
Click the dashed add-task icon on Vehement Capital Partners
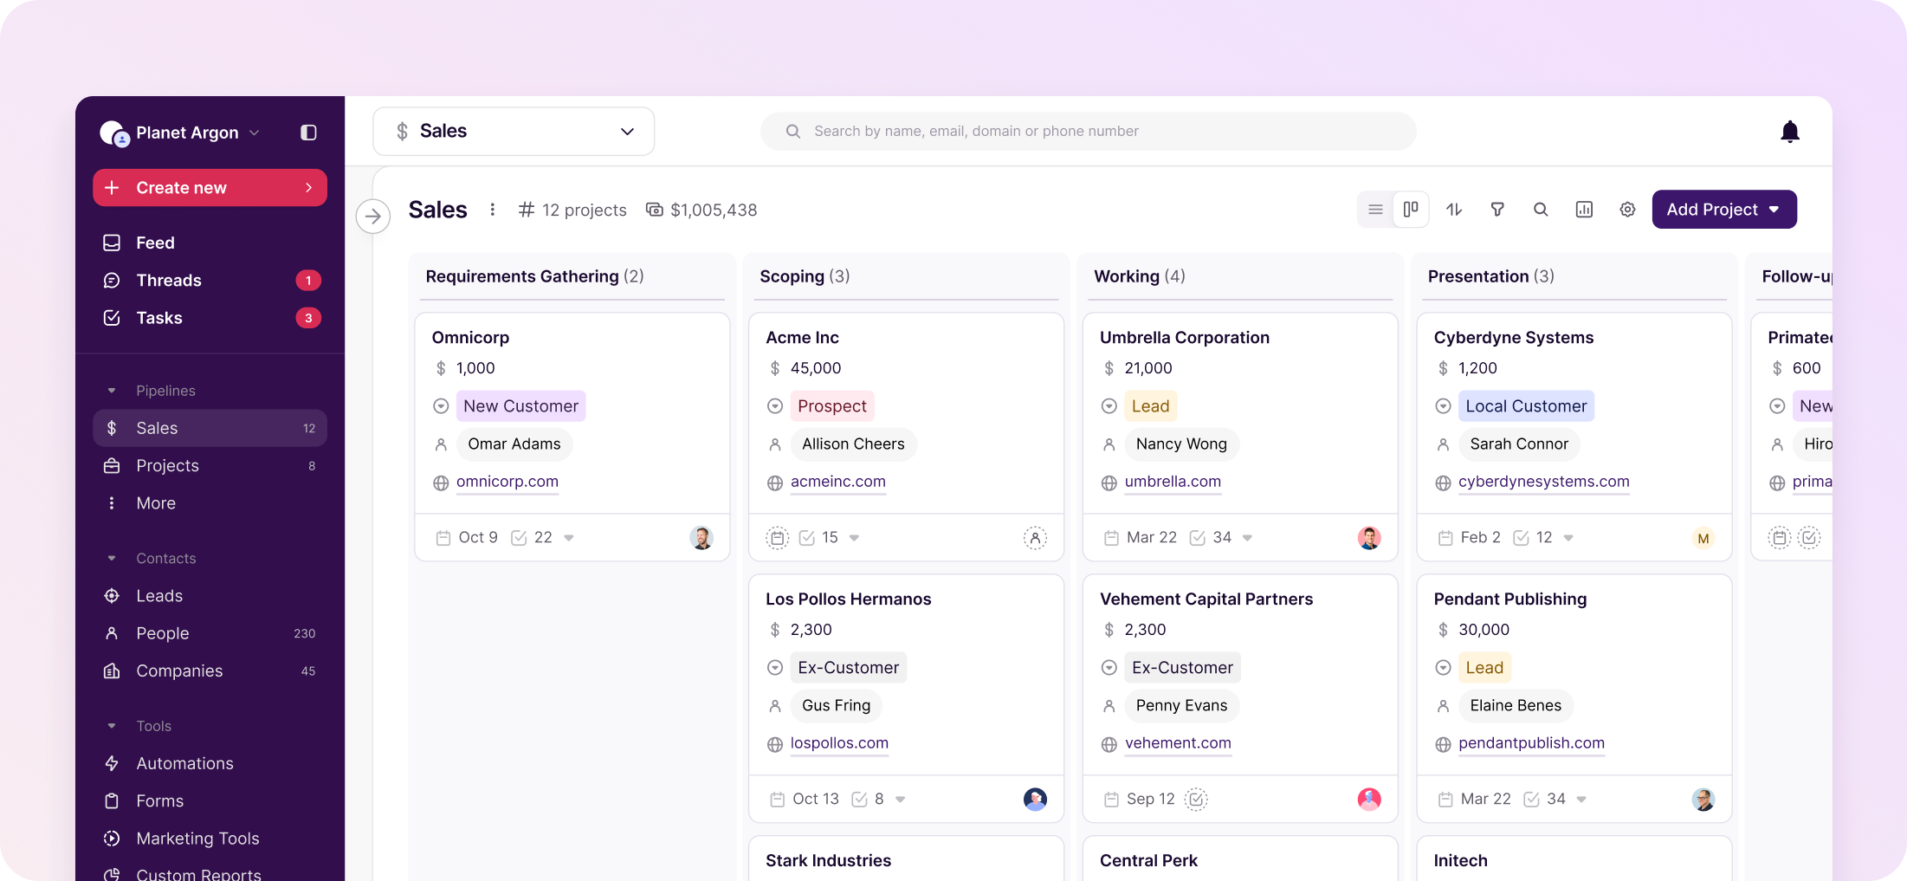[x=1196, y=800]
